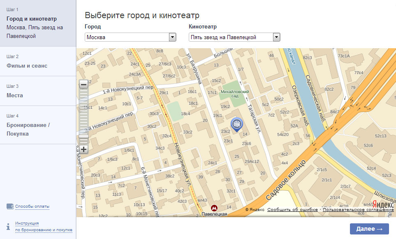Screen dimensions: 396x239
Task: Click the info icon near Инструкция
Action: point(8,226)
